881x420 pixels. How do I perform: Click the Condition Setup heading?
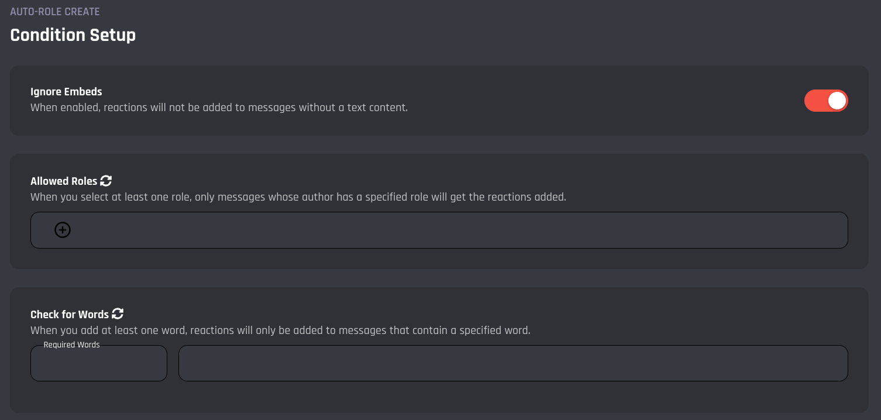click(73, 35)
